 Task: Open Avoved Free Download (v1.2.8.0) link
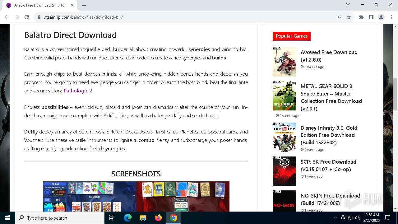coord(329,56)
